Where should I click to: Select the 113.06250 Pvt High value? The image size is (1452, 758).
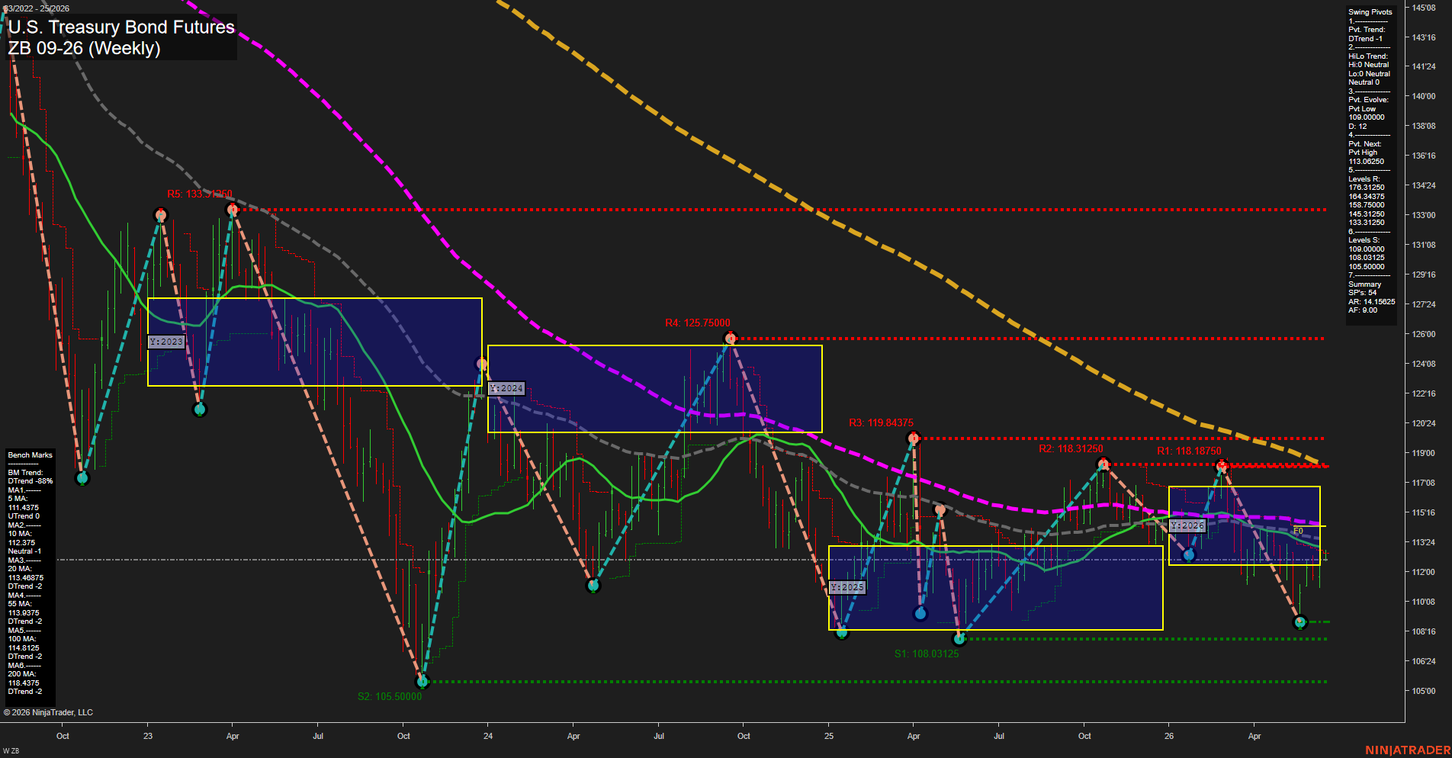(x=1366, y=162)
